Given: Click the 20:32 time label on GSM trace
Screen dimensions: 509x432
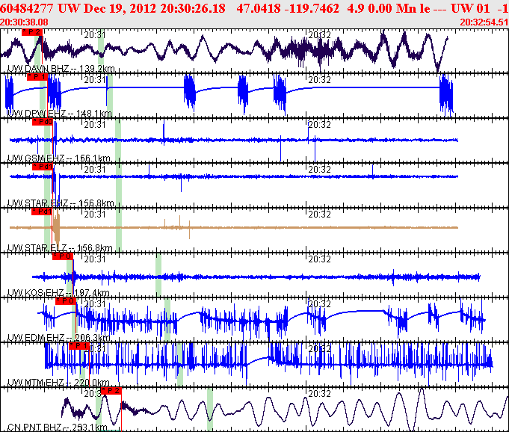Looking at the screenshot, I should pyautogui.click(x=319, y=124).
